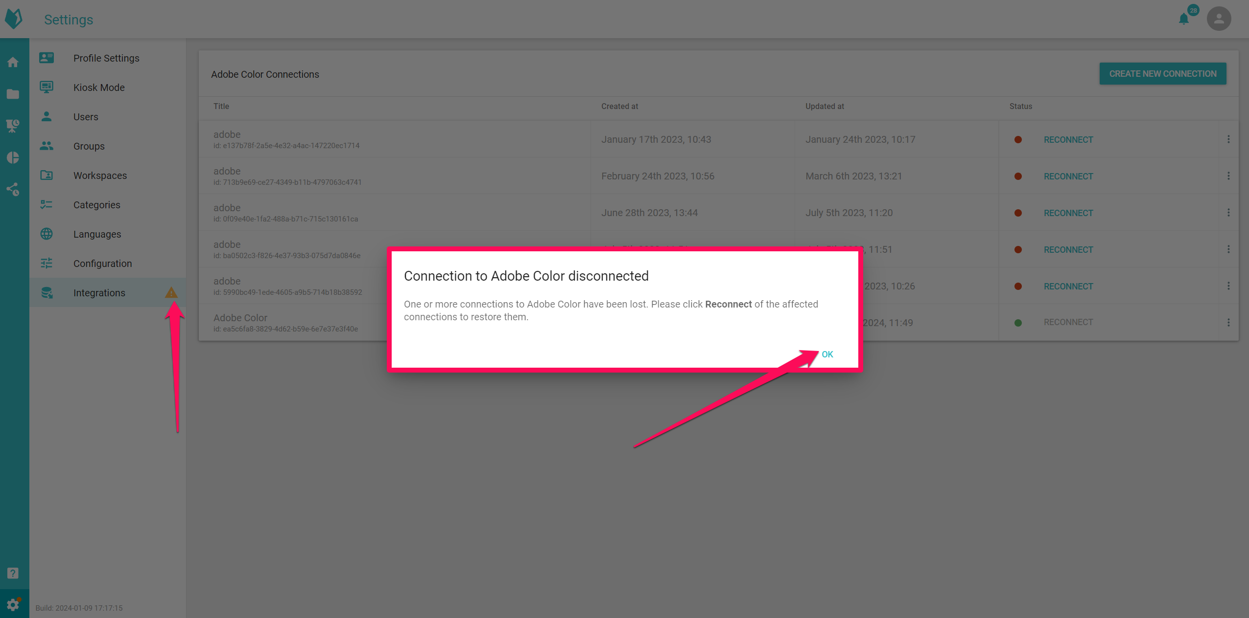Click the 'Adobe Color' connection title
The image size is (1249, 618).
point(240,318)
